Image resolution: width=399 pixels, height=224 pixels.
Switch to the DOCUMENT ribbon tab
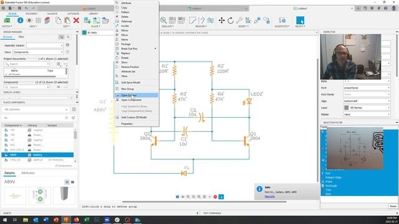(x=31, y=14)
